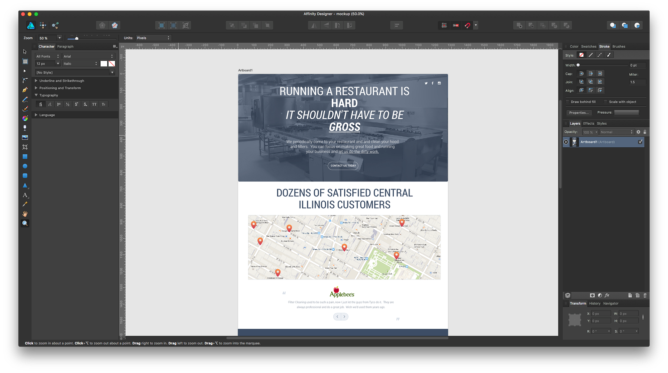The height and width of the screenshot is (373, 668).
Task: Click the delete layer trash icon
Action: [645, 295]
